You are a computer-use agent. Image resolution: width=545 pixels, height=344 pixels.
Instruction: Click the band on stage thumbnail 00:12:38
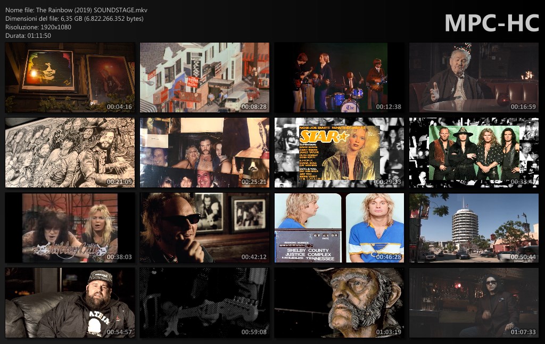[x=339, y=77]
